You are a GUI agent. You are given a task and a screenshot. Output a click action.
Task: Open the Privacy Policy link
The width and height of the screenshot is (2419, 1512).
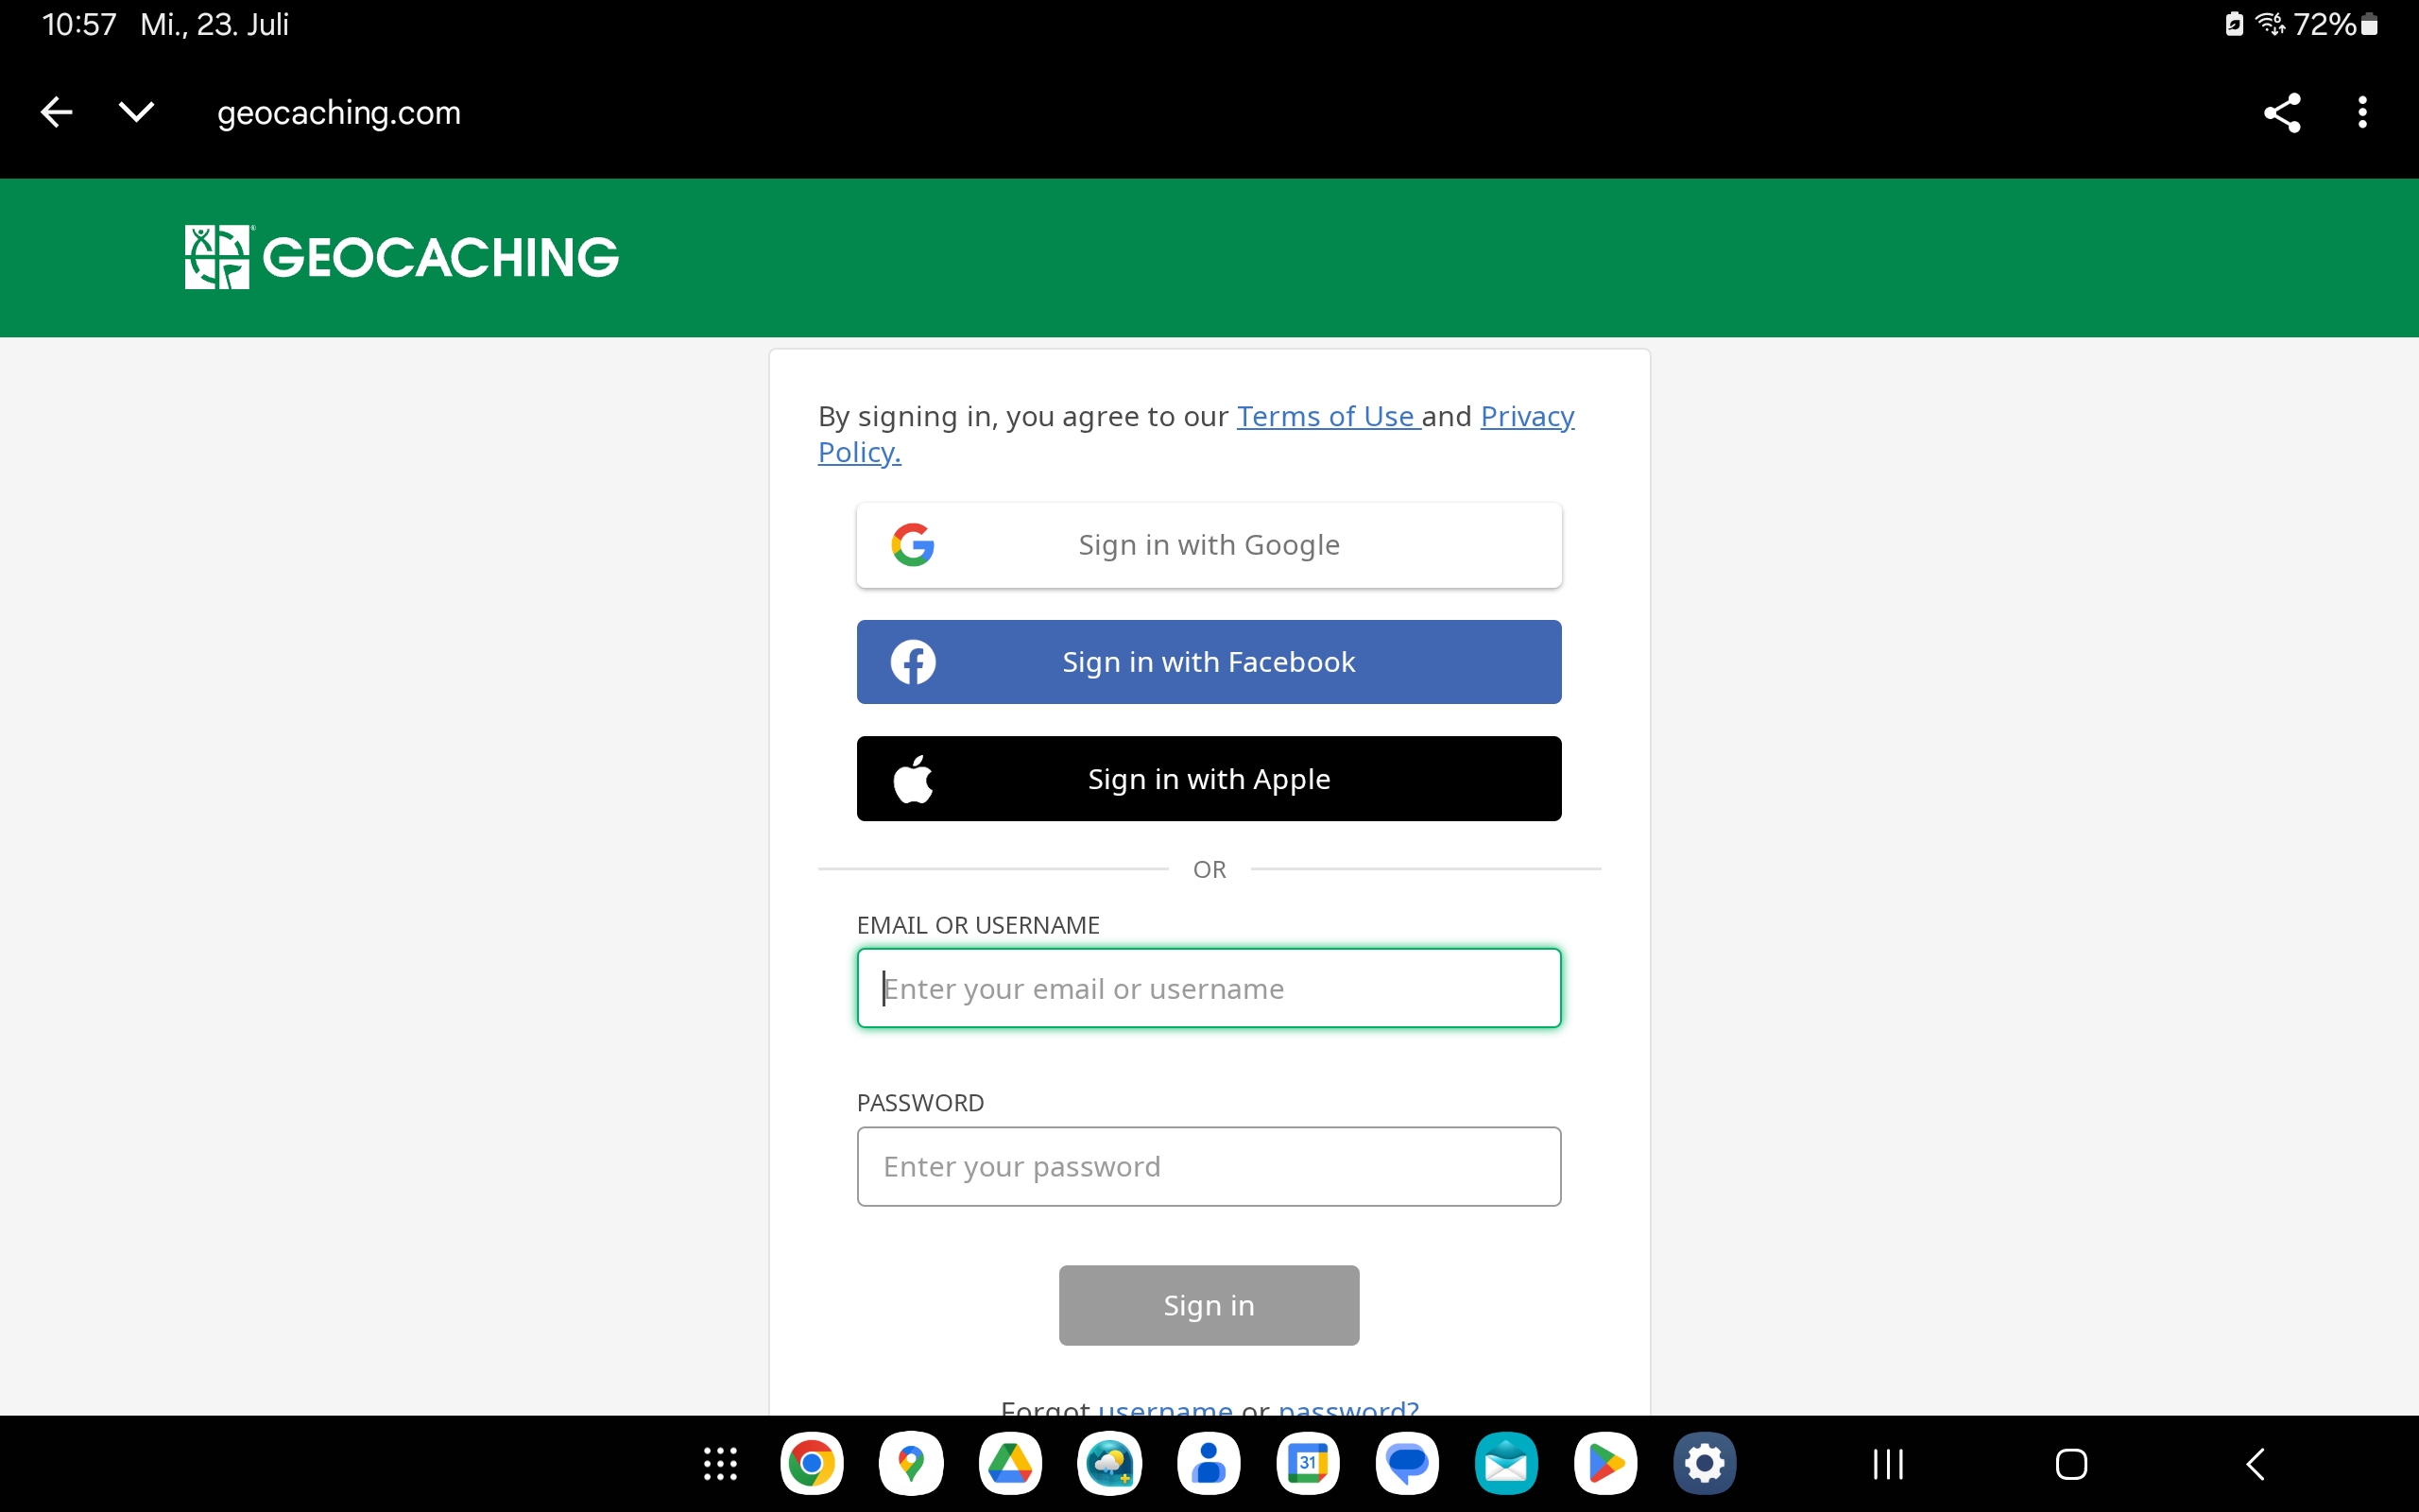click(x=1526, y=416)
